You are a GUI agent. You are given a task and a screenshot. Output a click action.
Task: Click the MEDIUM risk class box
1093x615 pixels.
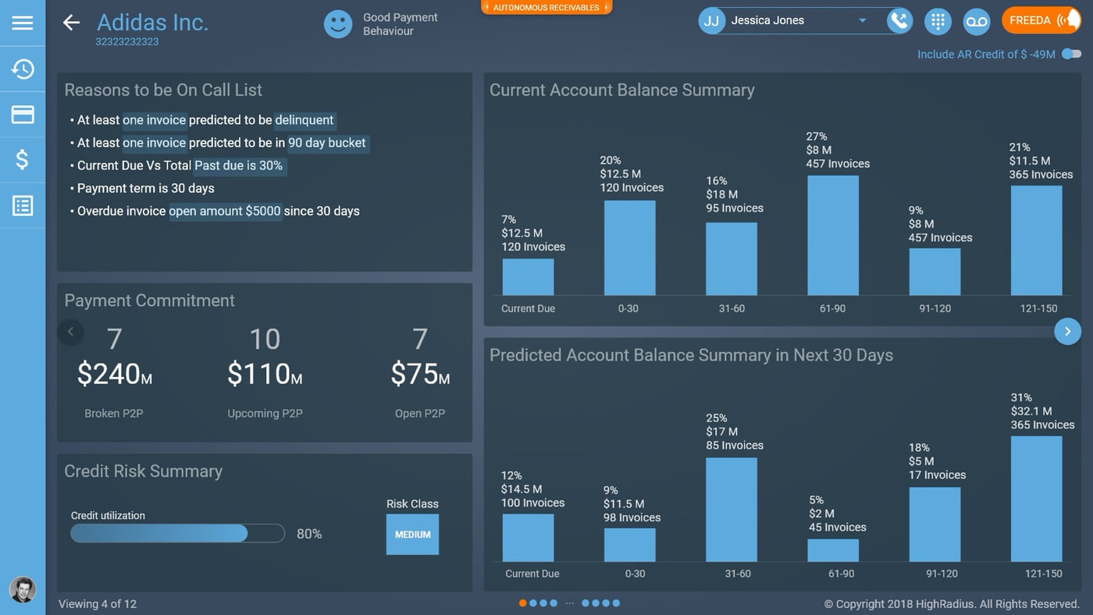[412, 535]
